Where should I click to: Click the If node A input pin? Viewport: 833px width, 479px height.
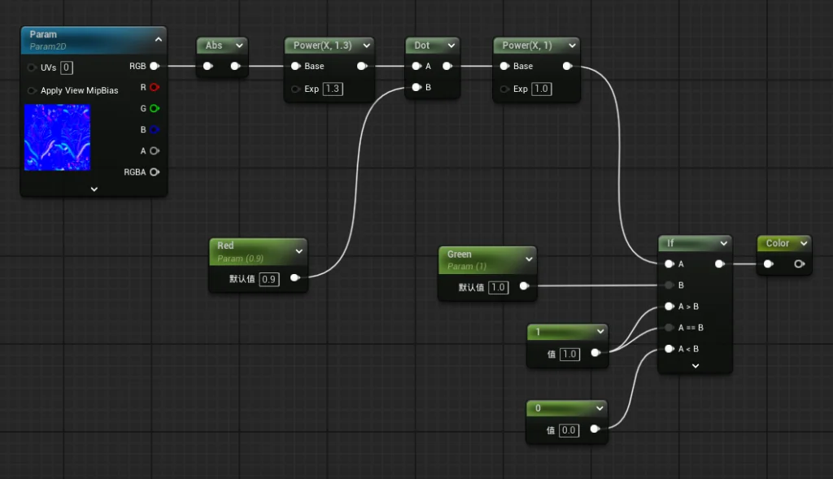[669, 264]
